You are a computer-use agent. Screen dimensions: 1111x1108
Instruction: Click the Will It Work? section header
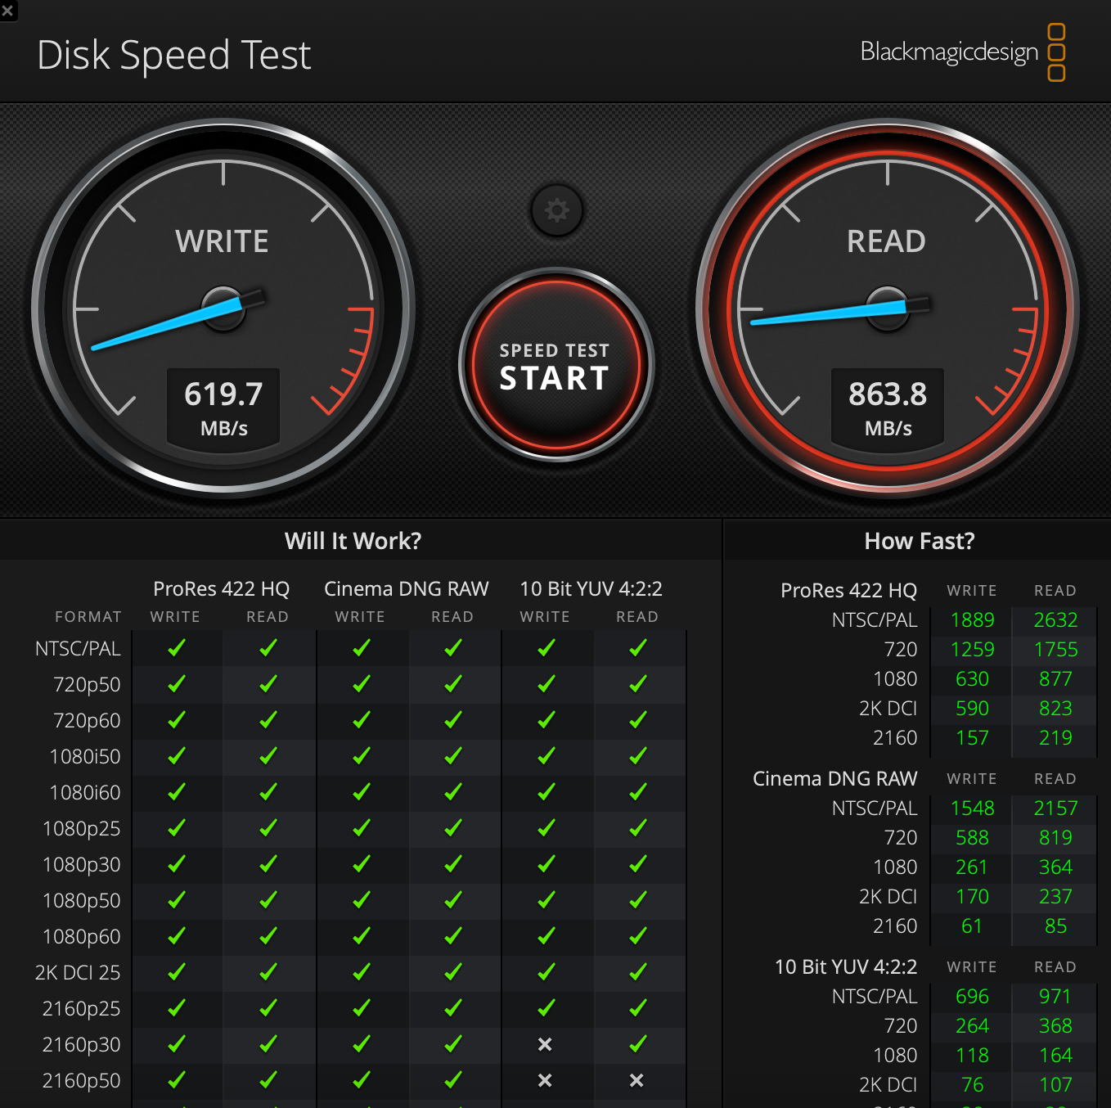click(353, 541)
